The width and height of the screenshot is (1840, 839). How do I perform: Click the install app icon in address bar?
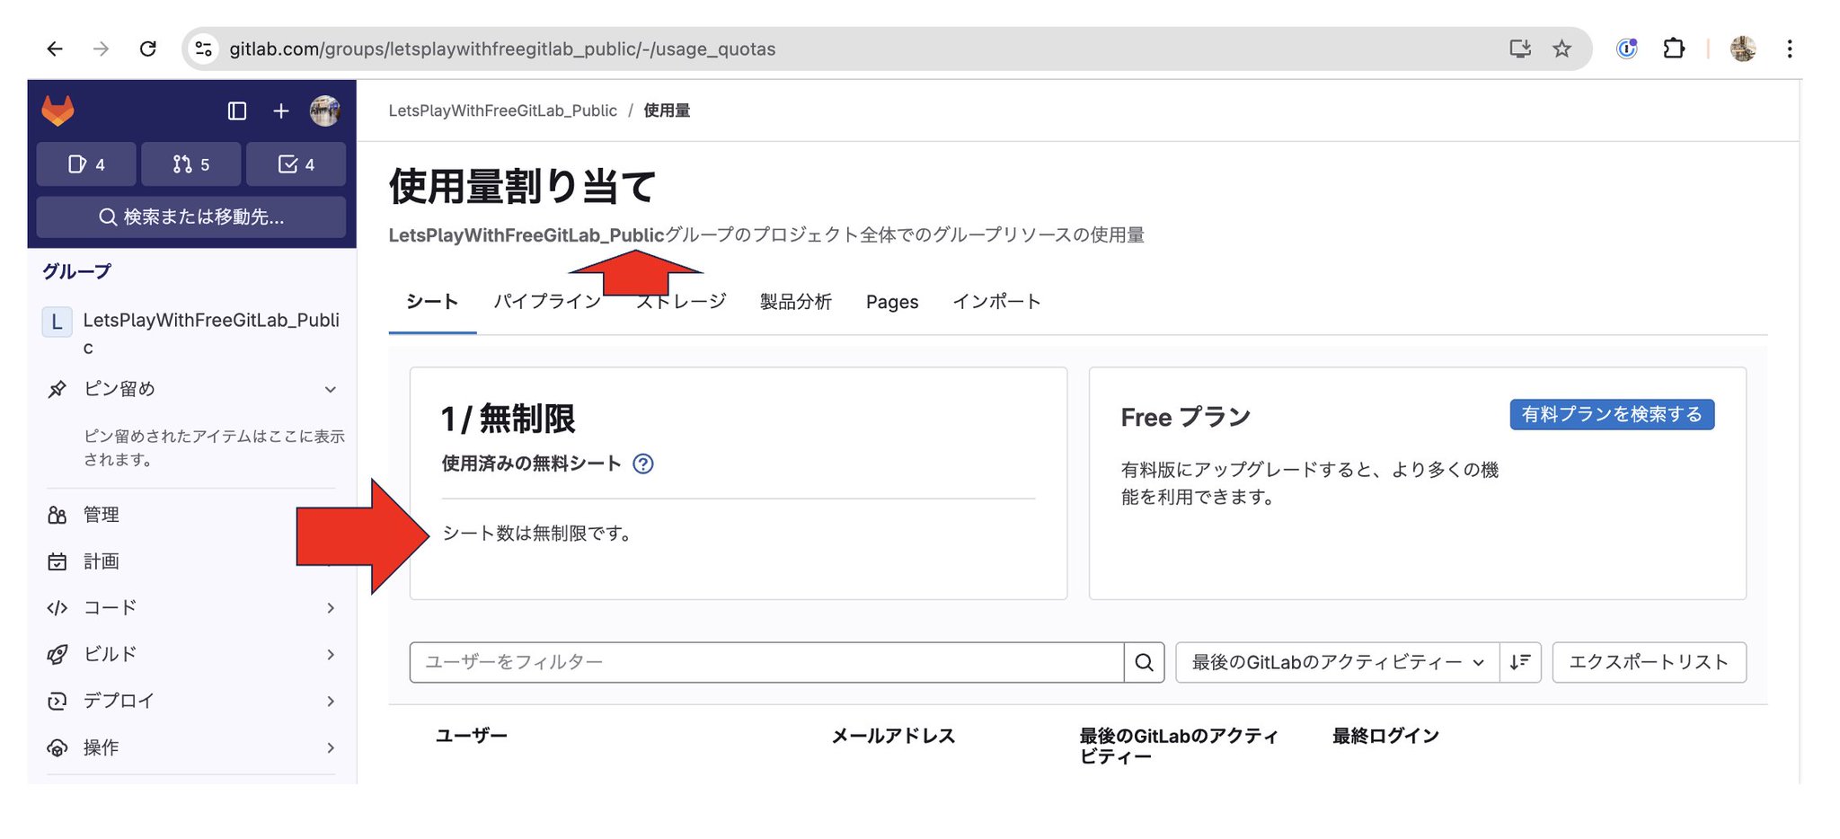click(1519, 49)
